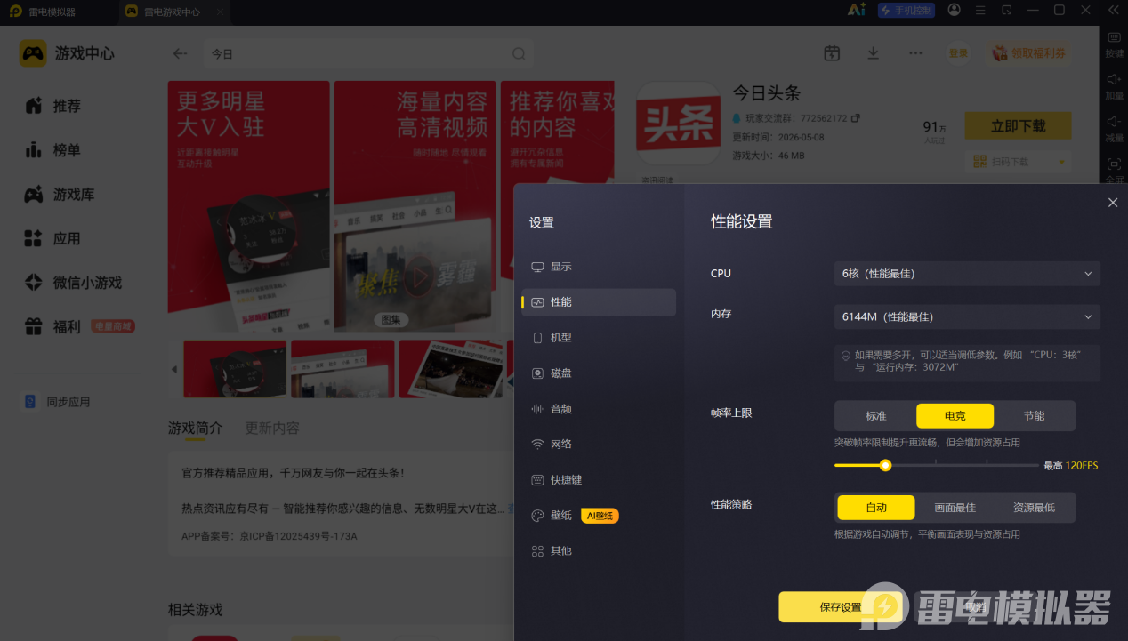Click the 立即下载 download now button
Viewport: 1128px width, 641px height.
point(1018,126)
